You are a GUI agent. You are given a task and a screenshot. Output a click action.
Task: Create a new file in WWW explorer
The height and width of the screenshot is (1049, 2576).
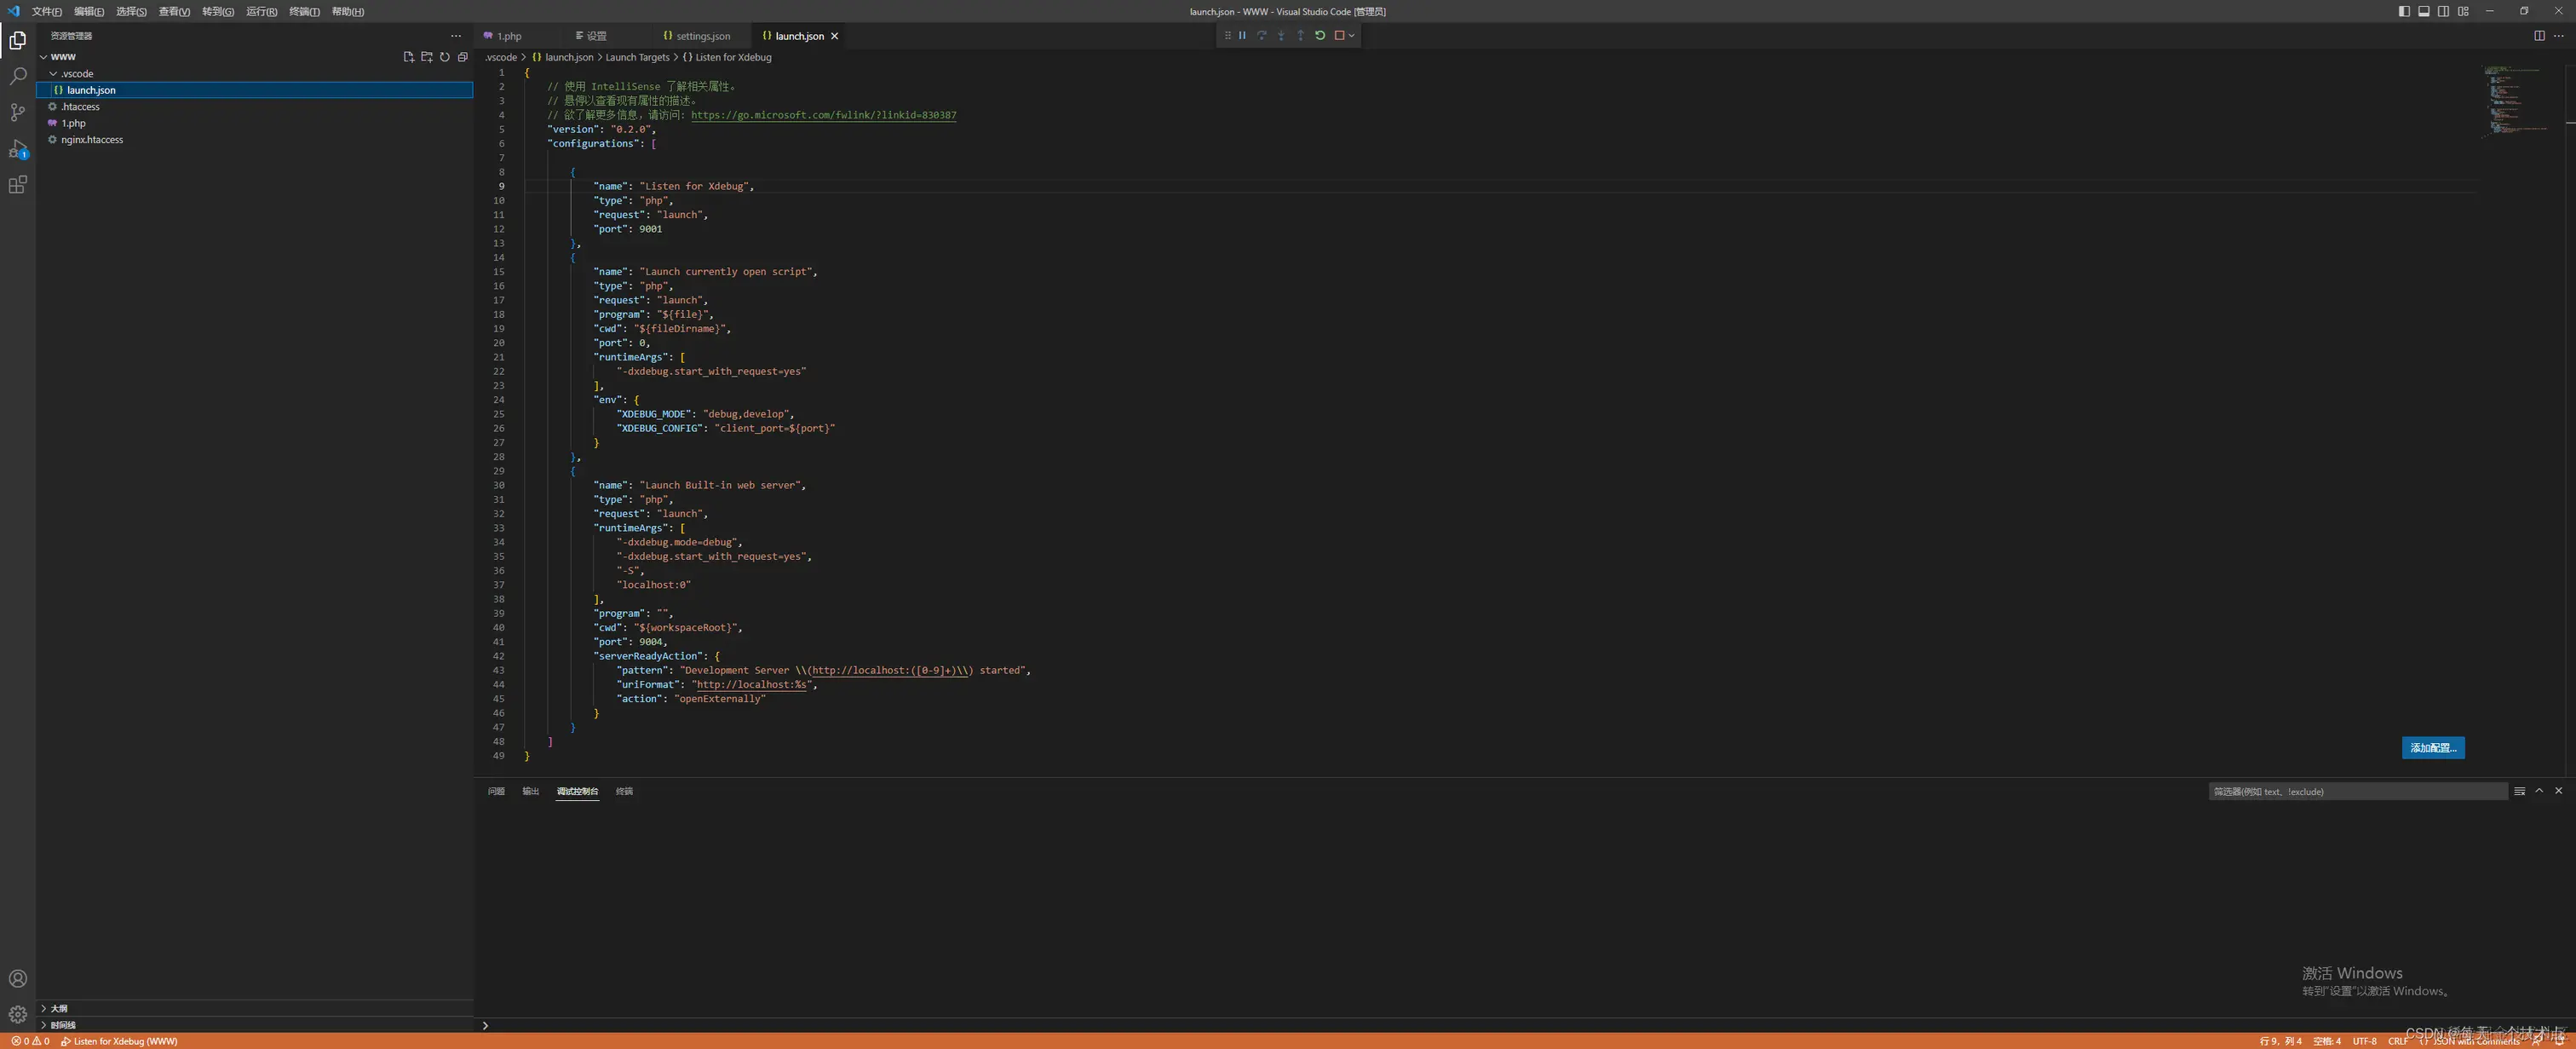click(x=408, y=57)
